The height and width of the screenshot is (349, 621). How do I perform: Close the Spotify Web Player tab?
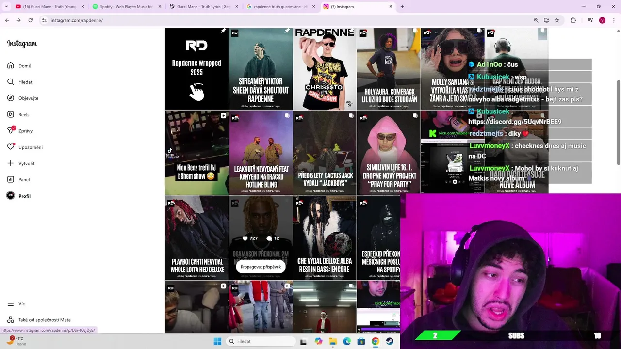click(x=160, y=7)
